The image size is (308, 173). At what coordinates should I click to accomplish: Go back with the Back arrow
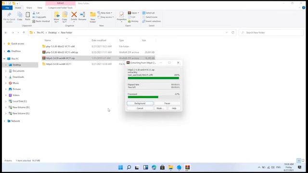[x=6, y=33]
